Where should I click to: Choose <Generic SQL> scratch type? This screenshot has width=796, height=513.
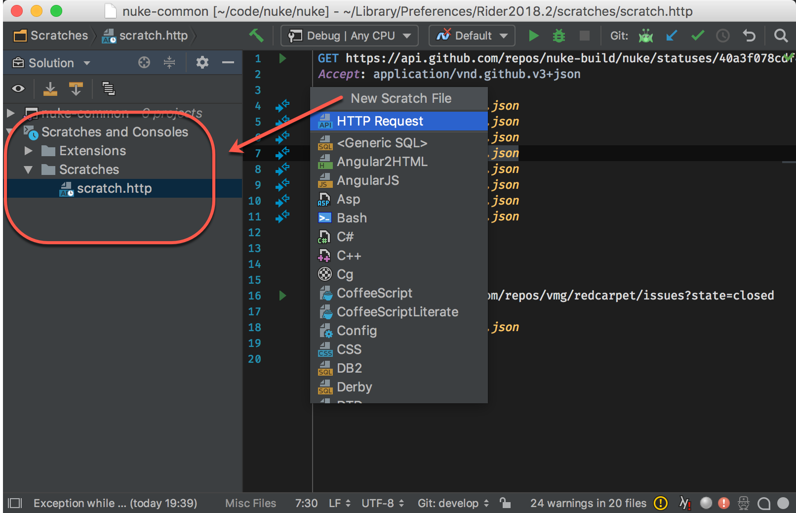point(399,143)
